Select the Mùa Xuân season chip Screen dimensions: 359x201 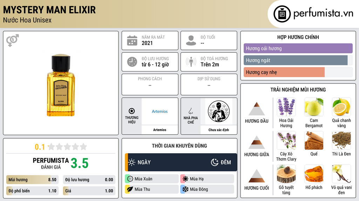point(152,179)
